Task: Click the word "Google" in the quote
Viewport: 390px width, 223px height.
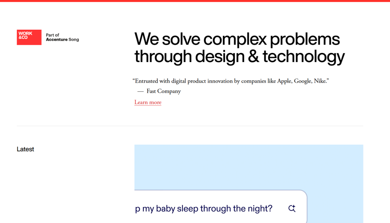Action: (x=303, y=81)
